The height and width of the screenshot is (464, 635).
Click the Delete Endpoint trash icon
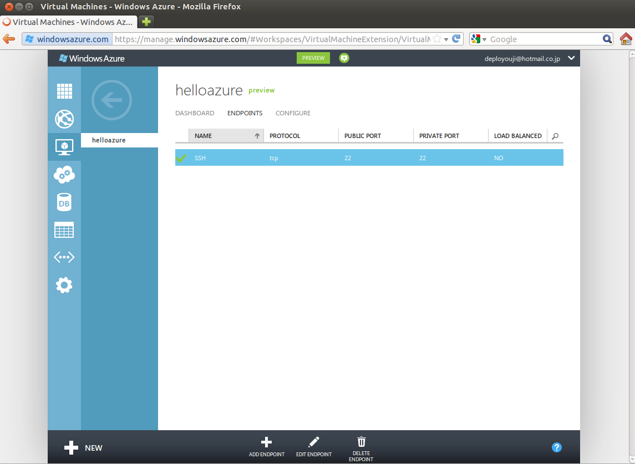(361, 441)
